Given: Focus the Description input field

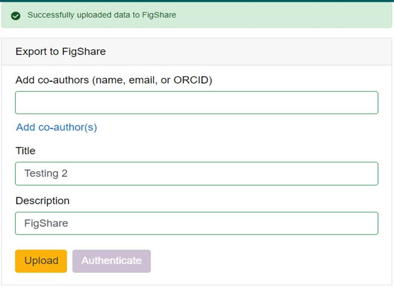Looking at the screenshot, I should (x=196, y=223).
